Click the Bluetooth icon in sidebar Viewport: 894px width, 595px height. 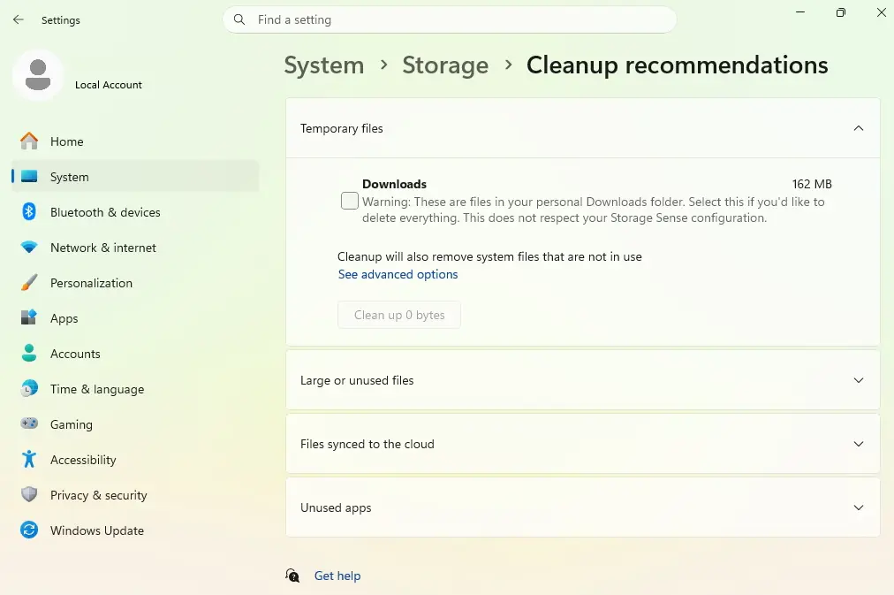point(29,211)
